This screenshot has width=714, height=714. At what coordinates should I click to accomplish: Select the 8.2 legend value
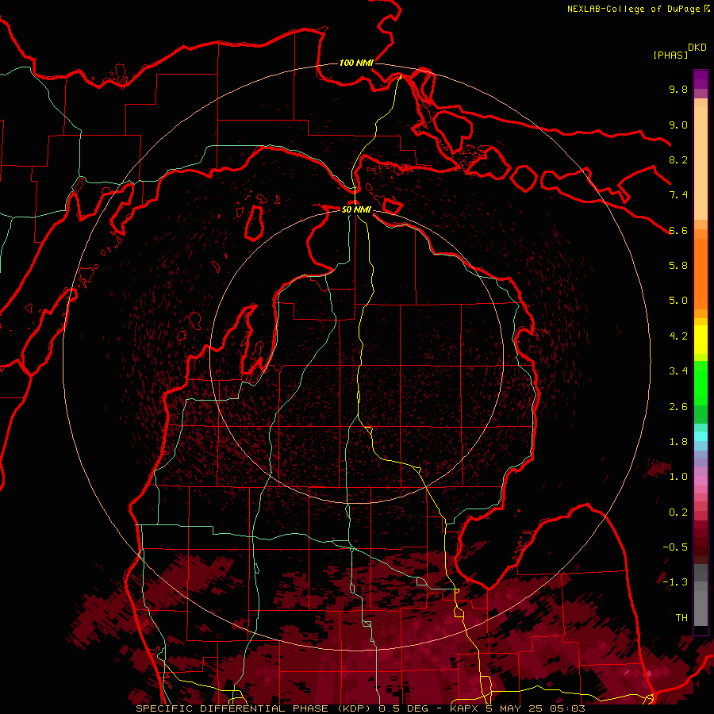[x=678, y=159]
